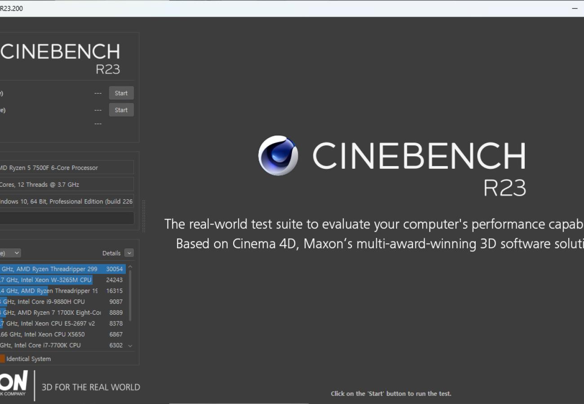The width and height of the screenshot is (584, 404).
Task: Start the multi-core CPU benchmark
Action: [121, 93]
